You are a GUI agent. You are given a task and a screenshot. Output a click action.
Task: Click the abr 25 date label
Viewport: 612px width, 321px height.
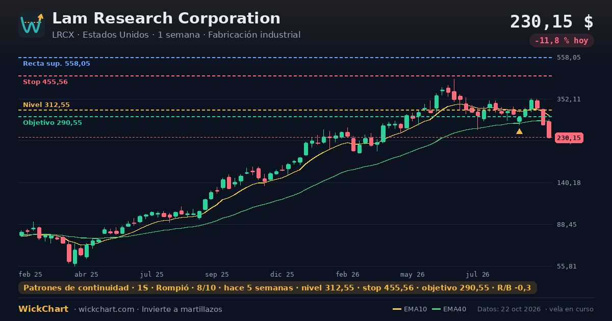click(x=87, y=274)
